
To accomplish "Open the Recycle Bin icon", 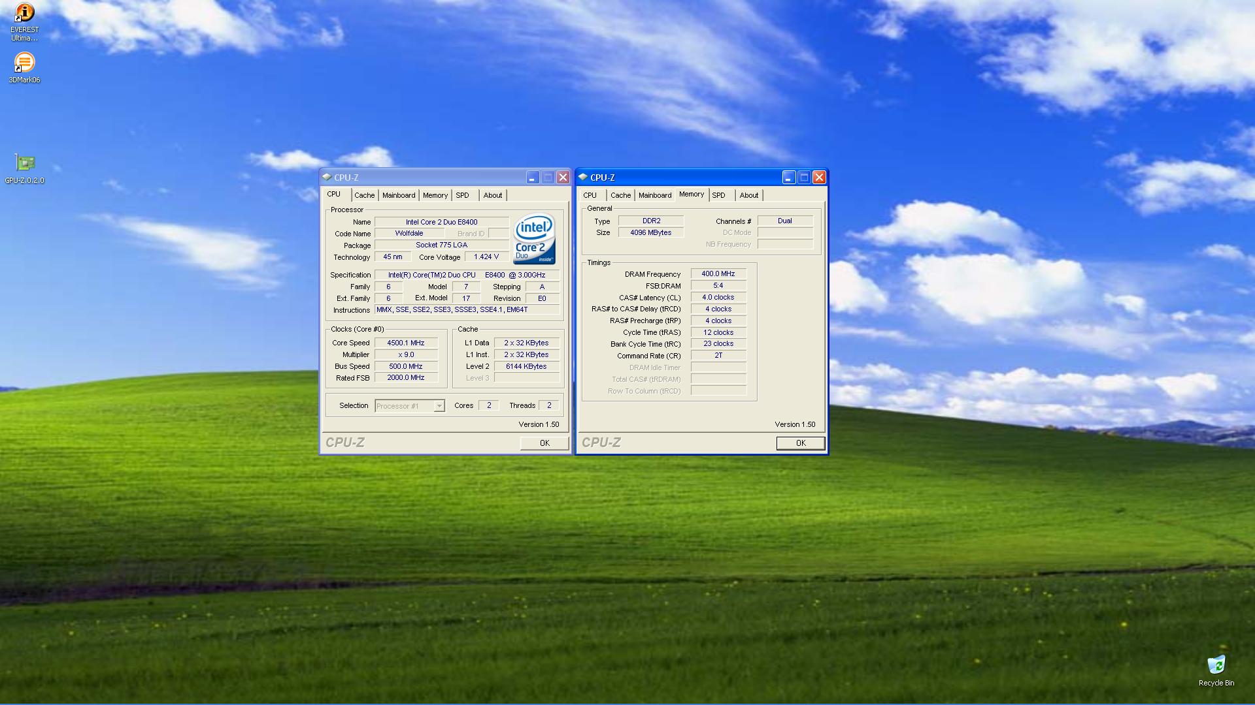I will (1216, 671).
